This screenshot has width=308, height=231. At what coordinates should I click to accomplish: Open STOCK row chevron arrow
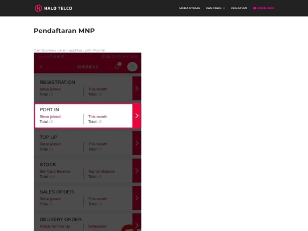point(137,171)
